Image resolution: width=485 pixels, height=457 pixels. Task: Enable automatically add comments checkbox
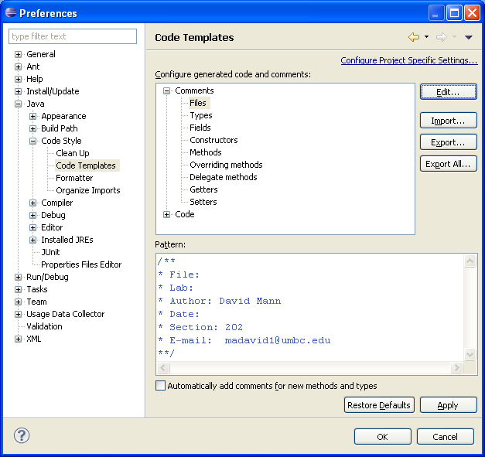coord(161,386)
